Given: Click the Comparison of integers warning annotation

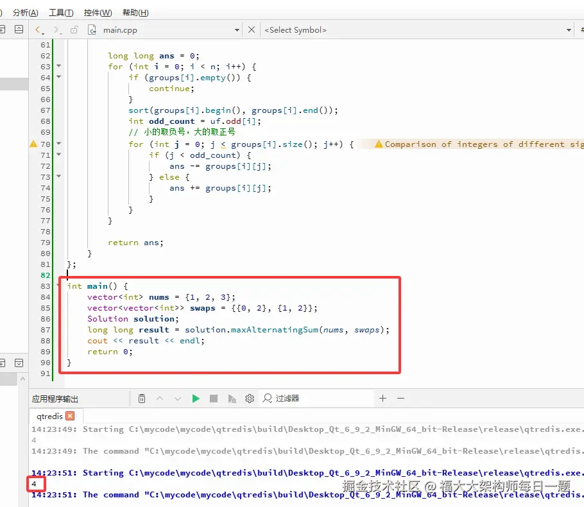Looking at the screenshot, I should tap(479, 144).
